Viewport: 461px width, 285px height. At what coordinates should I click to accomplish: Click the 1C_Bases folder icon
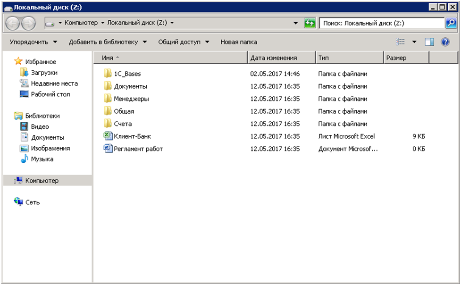tap(108, 74)
